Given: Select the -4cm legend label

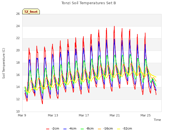Looking at the screenshot, I should 73,128.
